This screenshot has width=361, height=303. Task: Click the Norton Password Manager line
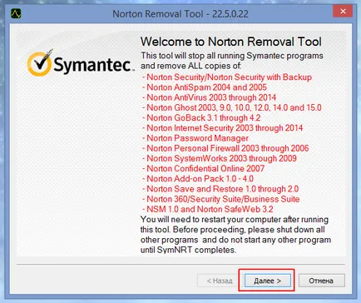coord(195,138)
